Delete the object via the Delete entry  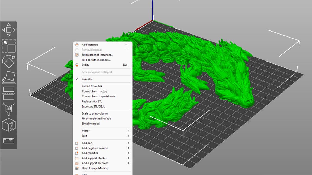tap(103, 65)
